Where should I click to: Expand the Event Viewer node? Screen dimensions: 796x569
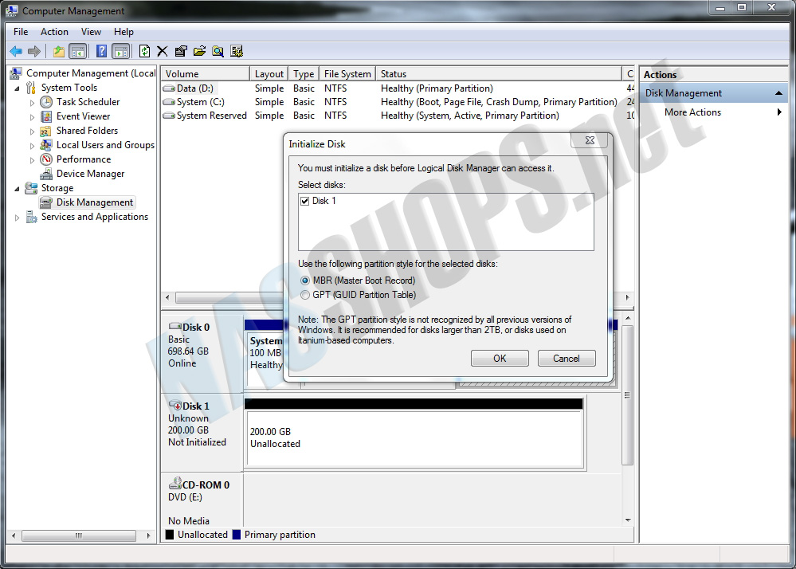[32, 117]
